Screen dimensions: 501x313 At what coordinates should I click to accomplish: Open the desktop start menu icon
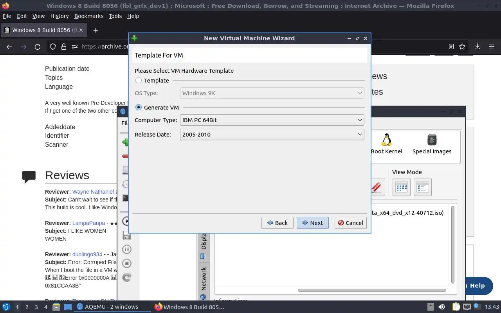pyautogui.click(x=6, y=307)
